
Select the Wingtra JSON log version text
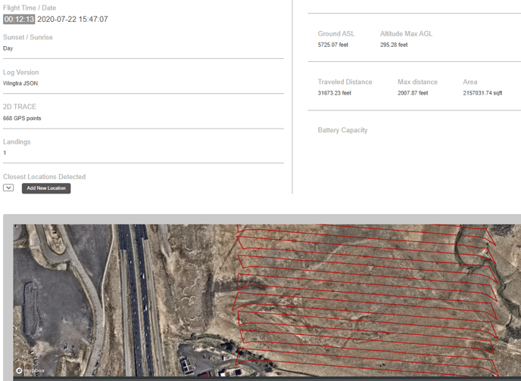point(20,83)
